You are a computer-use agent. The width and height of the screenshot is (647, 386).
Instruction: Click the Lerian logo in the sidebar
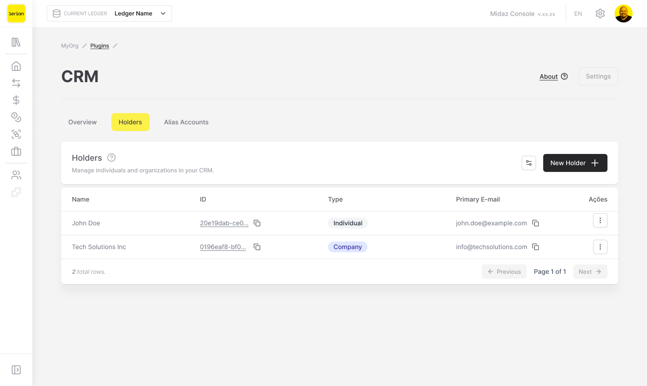[x=16, y=13]
